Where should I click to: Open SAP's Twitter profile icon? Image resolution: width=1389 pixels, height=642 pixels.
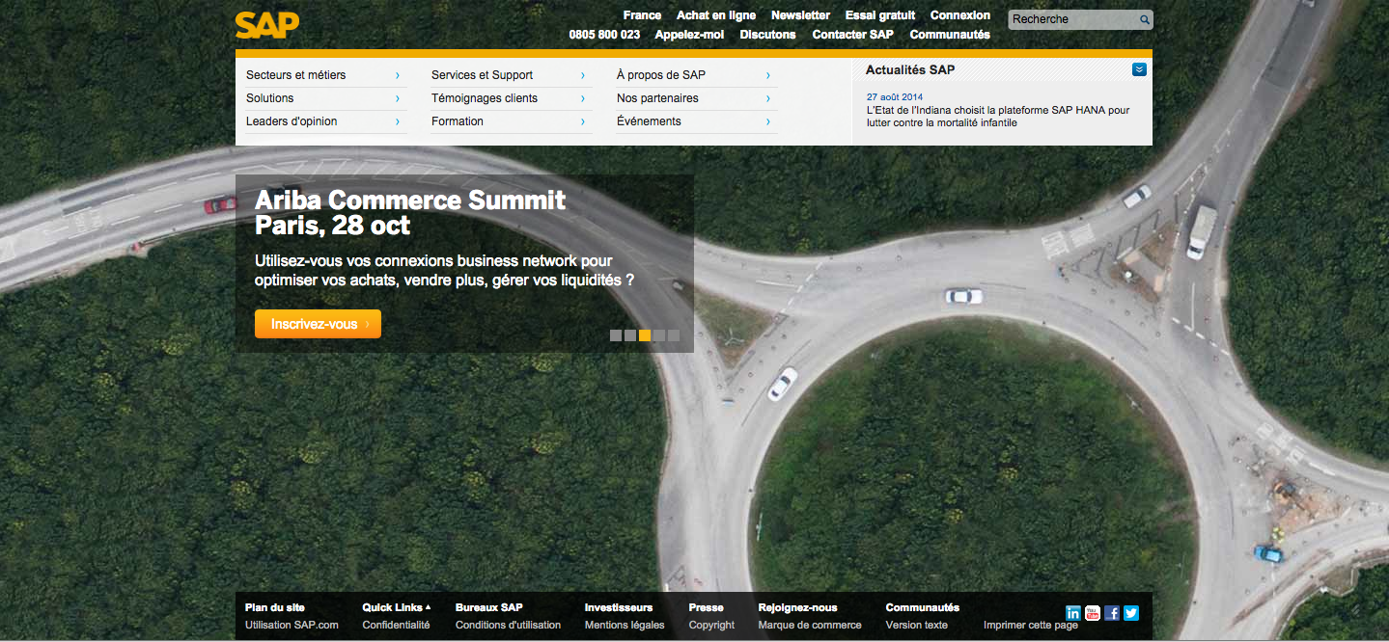click(1131, 613)
